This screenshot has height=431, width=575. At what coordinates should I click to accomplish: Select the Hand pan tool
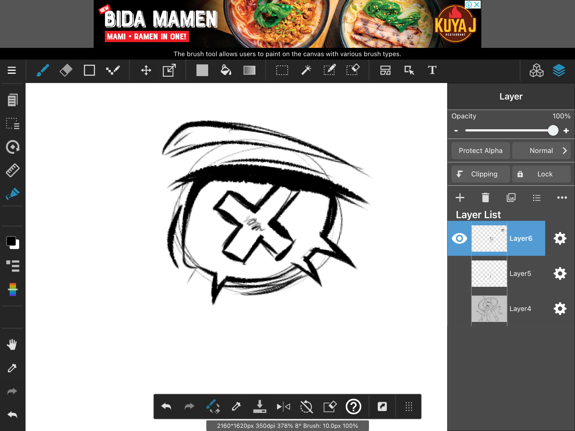click(x=12, y=345)
